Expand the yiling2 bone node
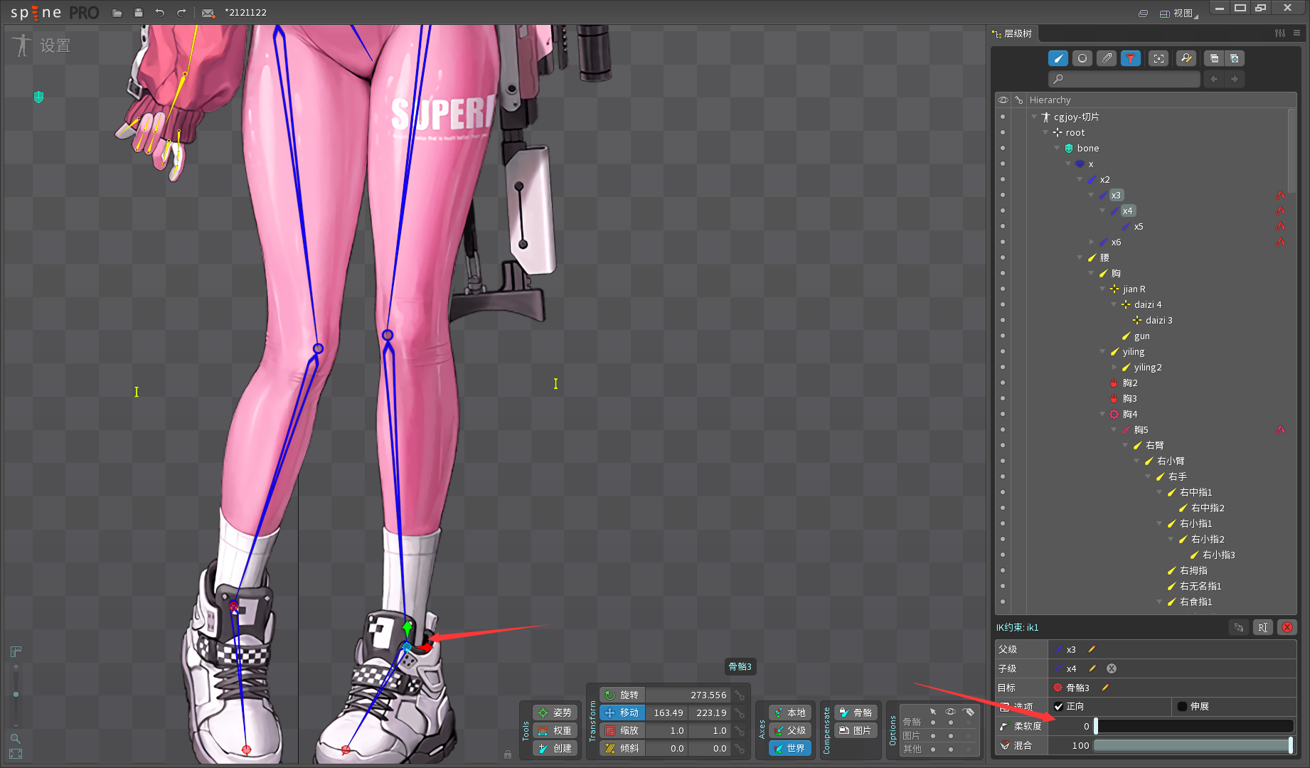The height and width of the screenshot is (768, 1310). point(1114,367)
